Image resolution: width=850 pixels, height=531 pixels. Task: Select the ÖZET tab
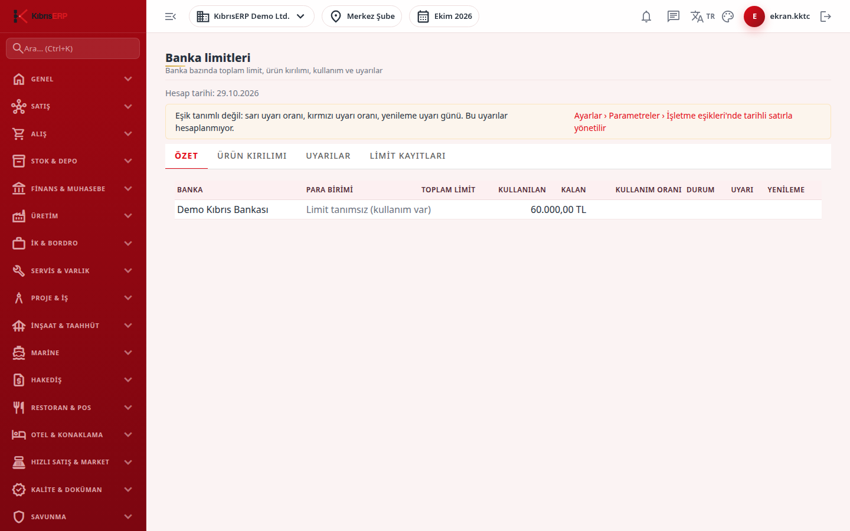pos(187,156)
